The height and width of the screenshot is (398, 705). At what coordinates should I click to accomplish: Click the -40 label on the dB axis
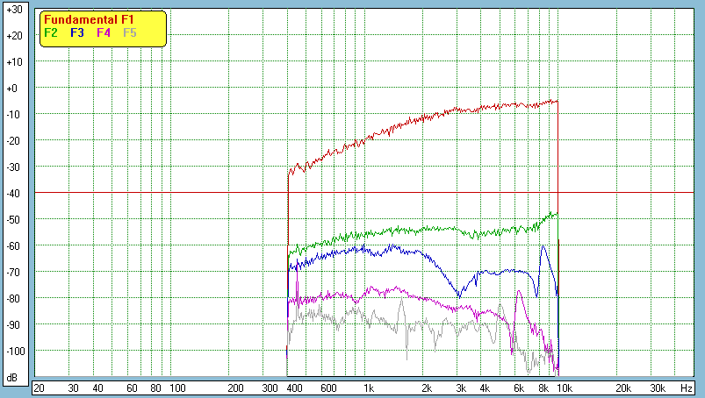(x=13, y=194)
